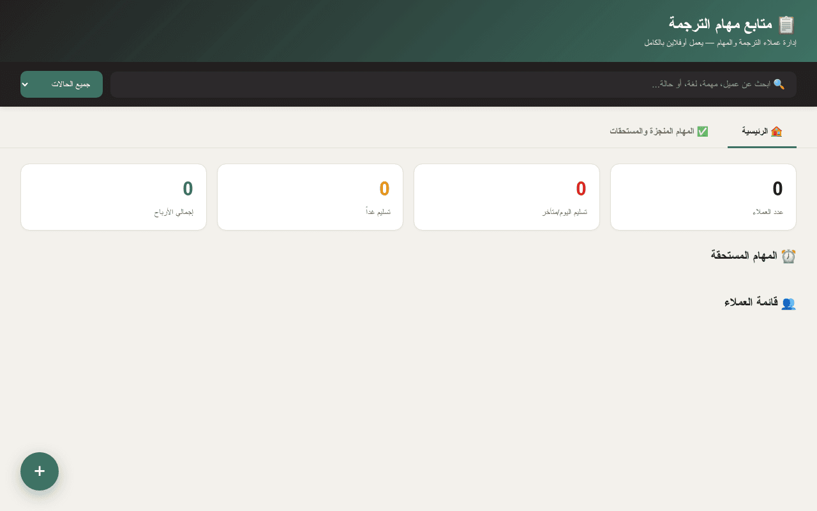This screenshot has width=817, height=511.
Task: Click the house icon on الرئيسية tab
Action: click(x=776, y=131)
